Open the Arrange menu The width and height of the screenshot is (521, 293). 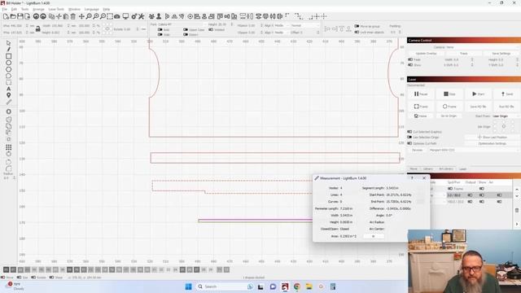tap(38, 9)
